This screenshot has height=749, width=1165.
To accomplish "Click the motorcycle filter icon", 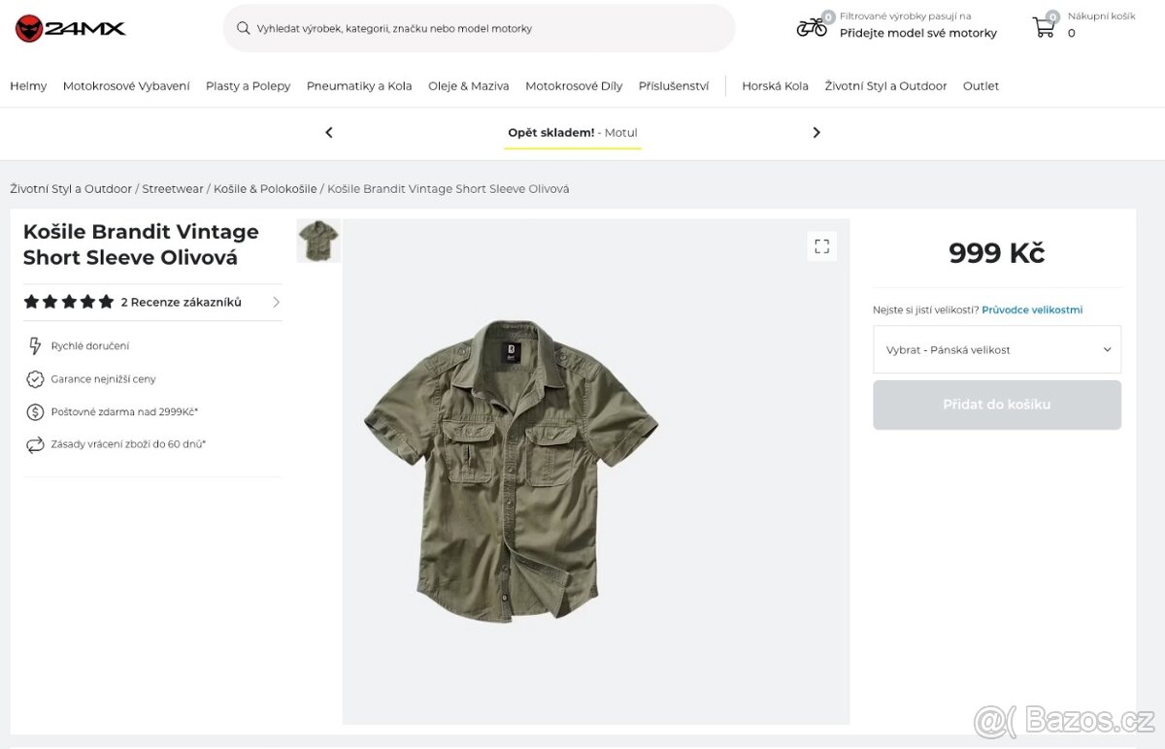I will coord(812,27).
